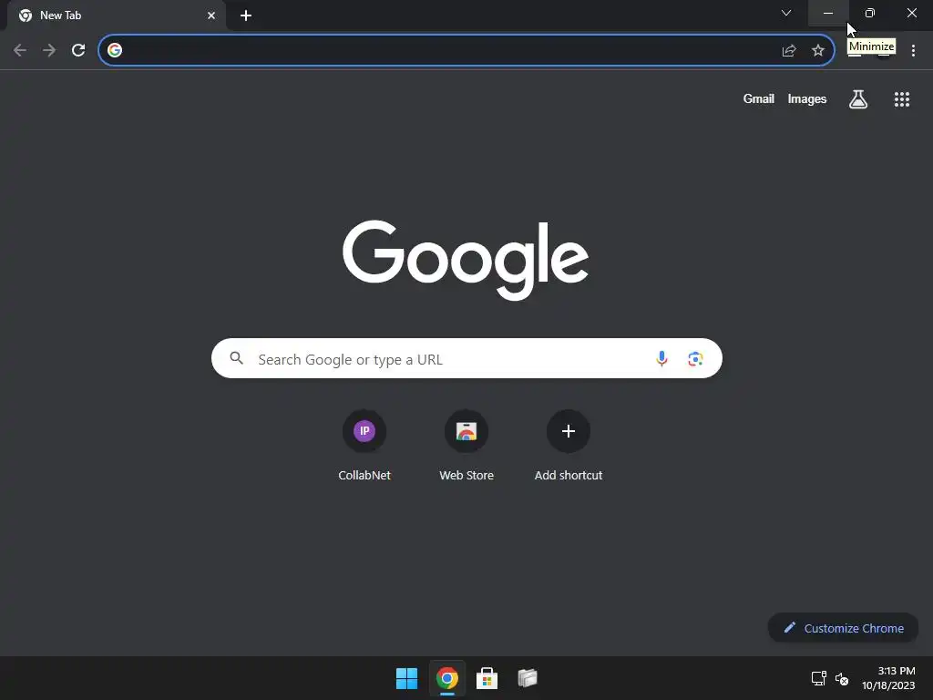Image resolution: width=933 pixels, height=700 pixels.
Task: Open Images link
Action: coord(807,98)
